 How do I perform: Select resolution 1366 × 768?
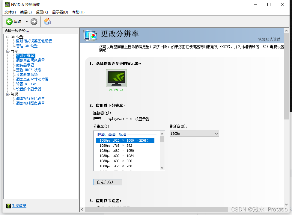[x=125, y=166]
